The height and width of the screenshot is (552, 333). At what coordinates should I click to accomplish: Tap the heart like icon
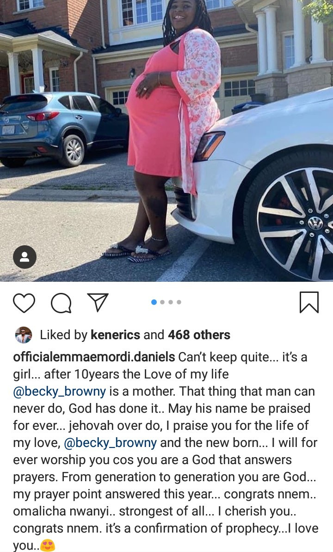(x=24, y=303)
